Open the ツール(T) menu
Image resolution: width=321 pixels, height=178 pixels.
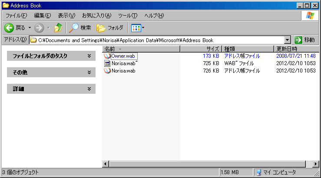tap(128, 16)
